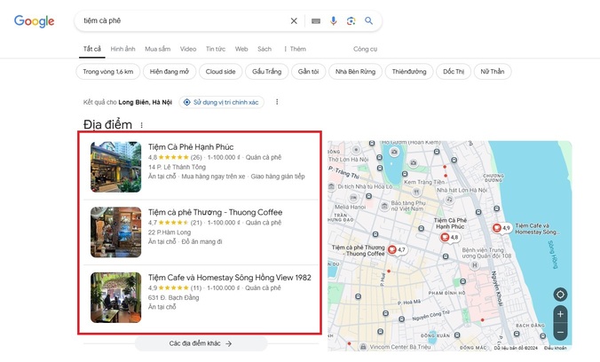Screen dimensions: 600x362
Task: Open Google Lens image search icon
Action: (351, 21)
